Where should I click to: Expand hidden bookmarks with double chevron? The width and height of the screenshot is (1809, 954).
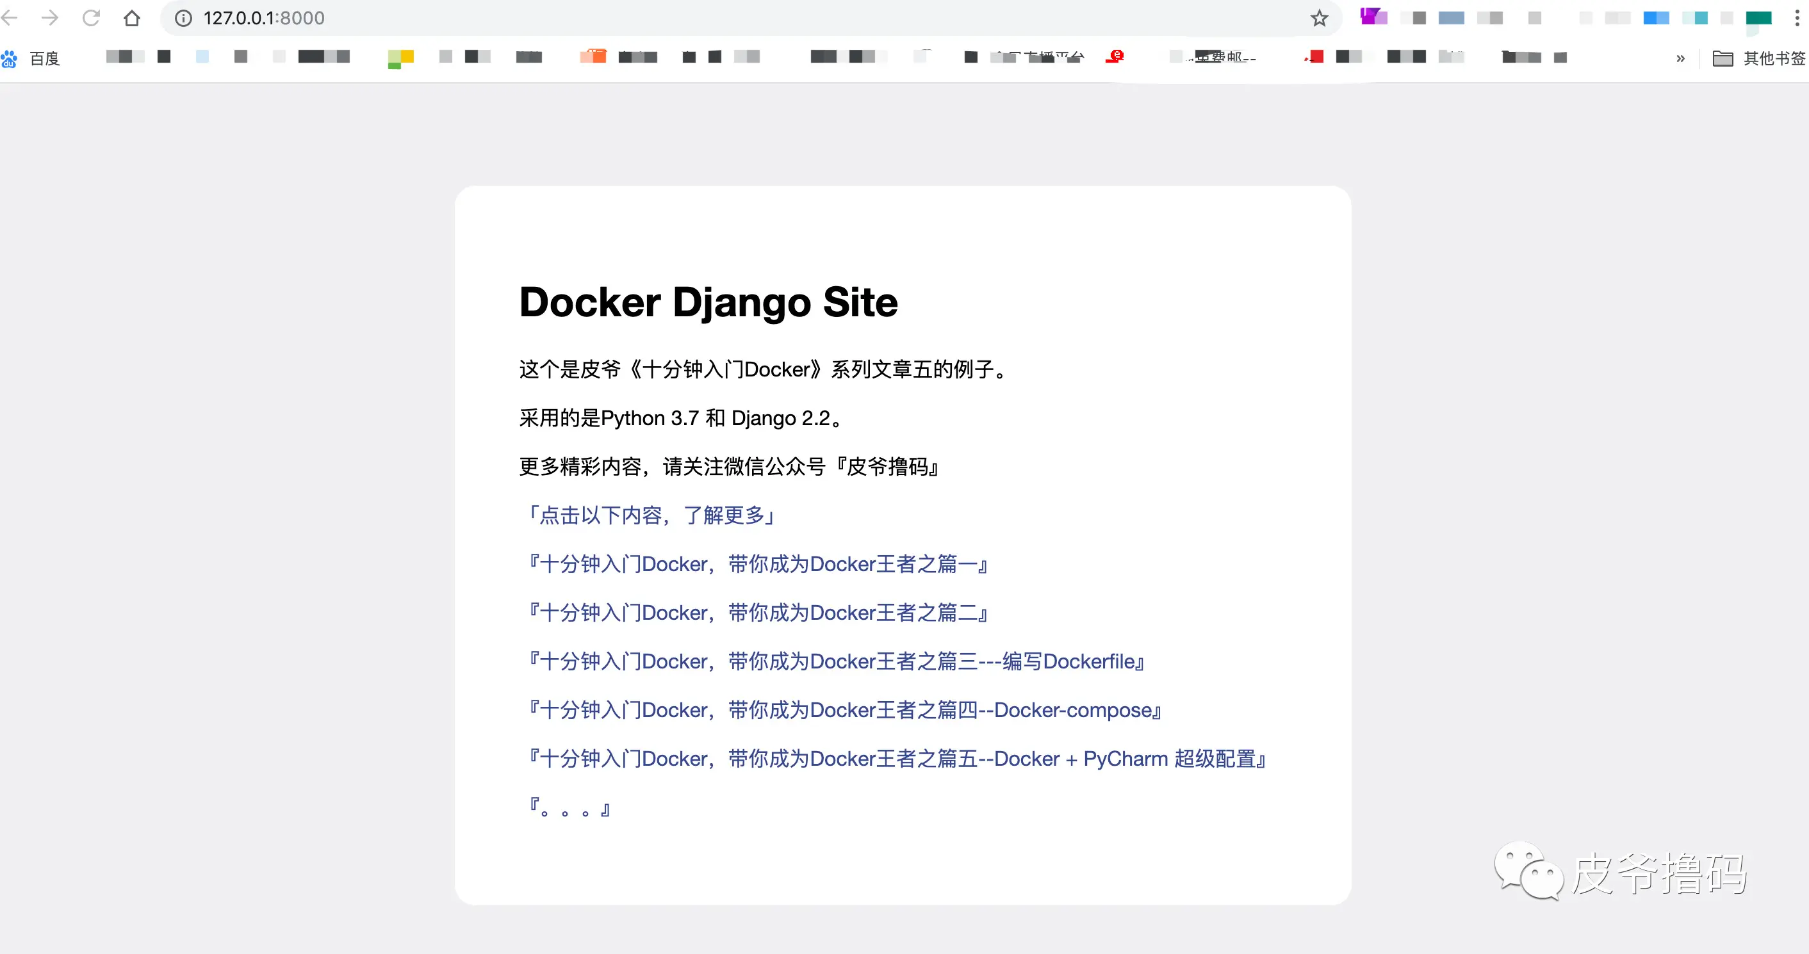tap(1680, 58)
